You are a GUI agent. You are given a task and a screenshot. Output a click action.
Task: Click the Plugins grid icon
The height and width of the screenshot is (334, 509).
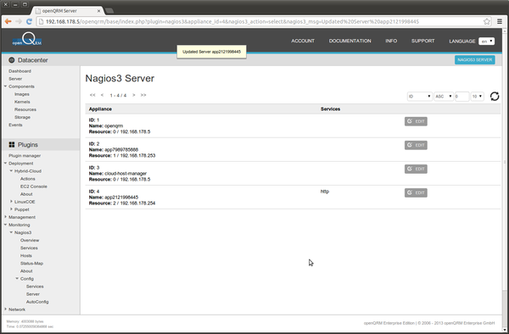pos(12,145)
